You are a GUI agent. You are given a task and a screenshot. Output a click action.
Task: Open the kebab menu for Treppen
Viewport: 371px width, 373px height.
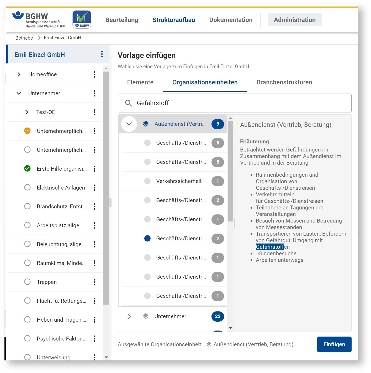[x=94, y=282]
